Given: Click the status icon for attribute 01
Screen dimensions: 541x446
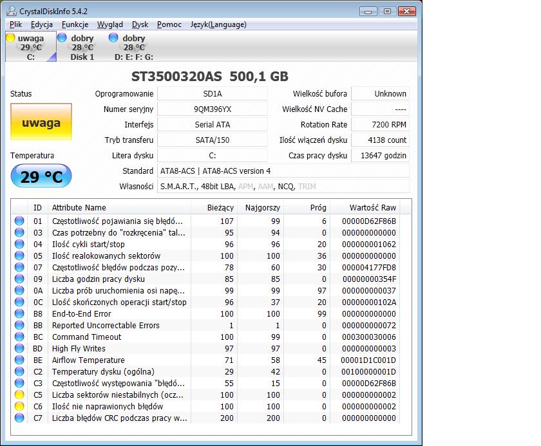Looking at the screenshot, I should pyautogui.click(x=19, y=221).
